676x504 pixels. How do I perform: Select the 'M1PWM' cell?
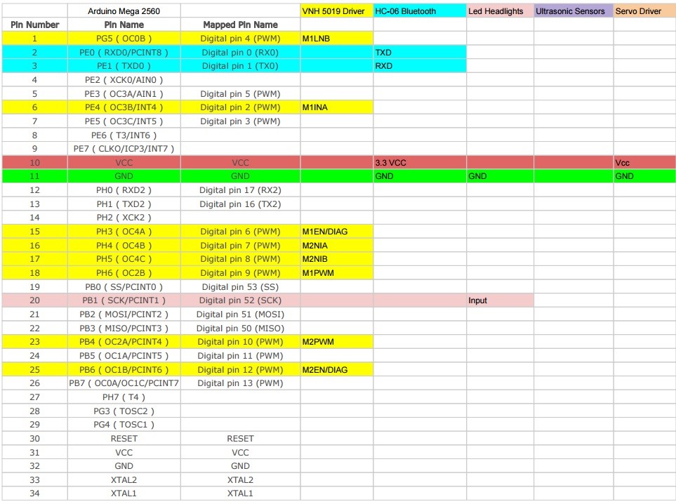337,273
